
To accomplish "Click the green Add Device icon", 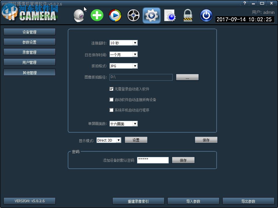I will (97, 15).
